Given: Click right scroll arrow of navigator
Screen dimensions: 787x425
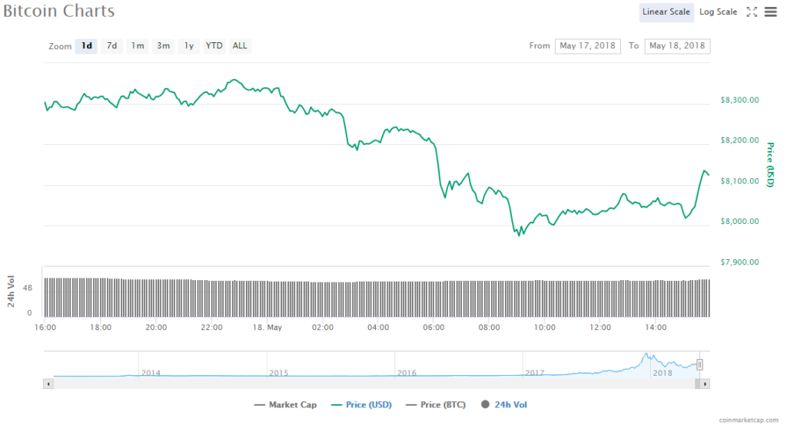Looking at the screenshot, I should coord(705,383).
